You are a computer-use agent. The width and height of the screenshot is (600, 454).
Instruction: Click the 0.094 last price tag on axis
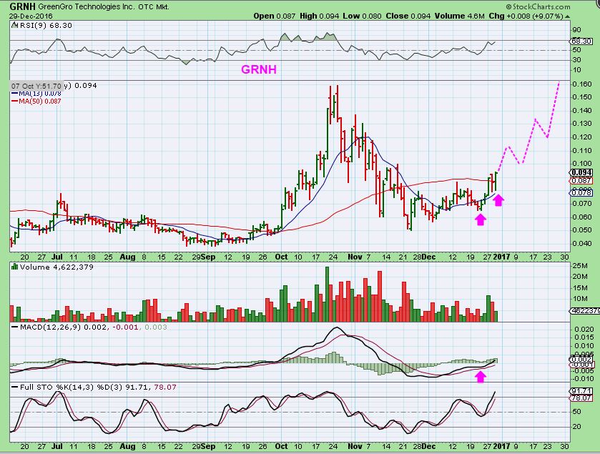pyautogui.click(x=581, y=172)
